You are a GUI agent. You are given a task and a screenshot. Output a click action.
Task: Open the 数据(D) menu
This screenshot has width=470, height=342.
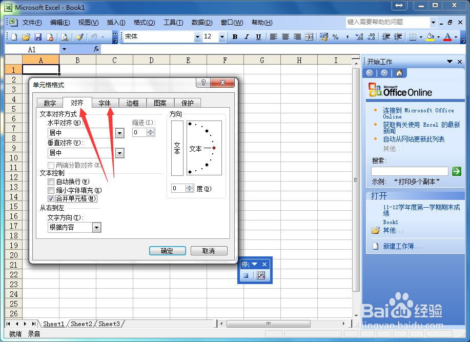point(202,23)
